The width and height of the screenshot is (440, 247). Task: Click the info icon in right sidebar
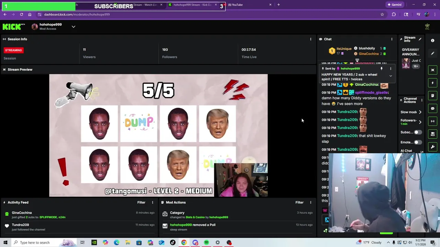point(433,40)
